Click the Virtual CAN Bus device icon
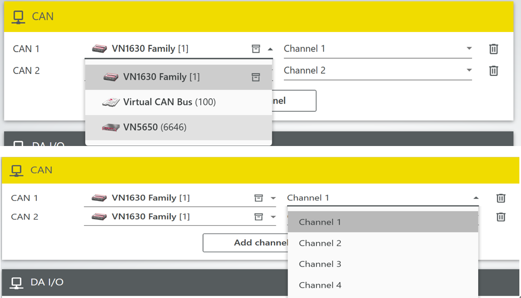The height and width of the screenshot is (298, 521). point(111,102)
